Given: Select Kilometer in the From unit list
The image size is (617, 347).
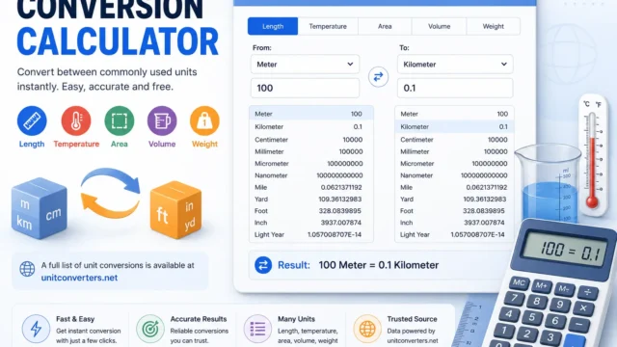Looking at the screenshot, I should [310, 126].
